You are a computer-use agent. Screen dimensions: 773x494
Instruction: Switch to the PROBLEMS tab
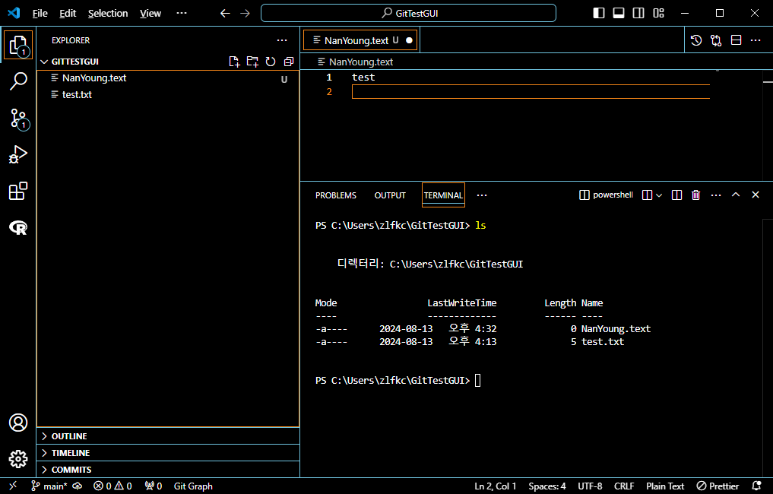point(336,195)
